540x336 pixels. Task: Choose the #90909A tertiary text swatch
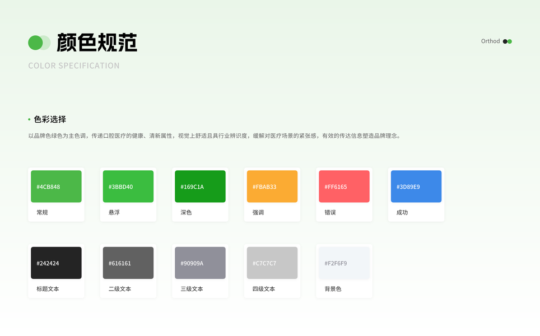pyautogui.click(x=200, y=263)
